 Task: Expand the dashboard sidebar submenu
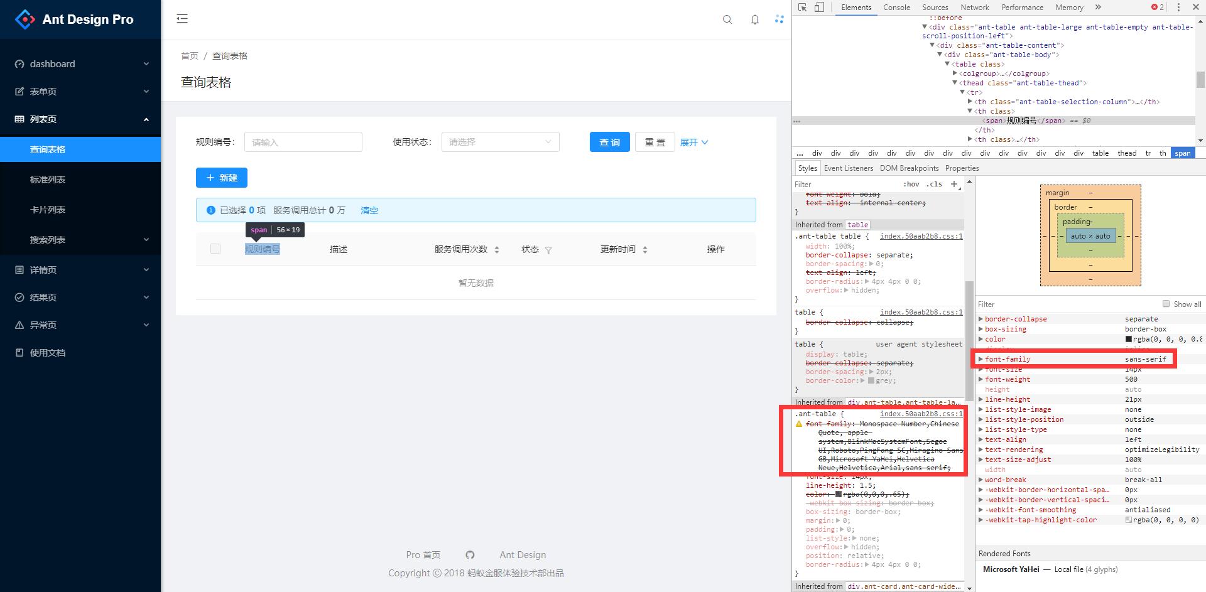[x=80, y=64]
